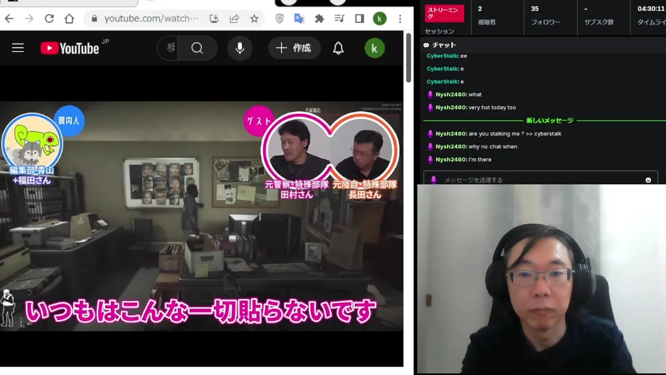Open the Google Translate extension
The image size is (666, 375).
[x=299, y=19]
